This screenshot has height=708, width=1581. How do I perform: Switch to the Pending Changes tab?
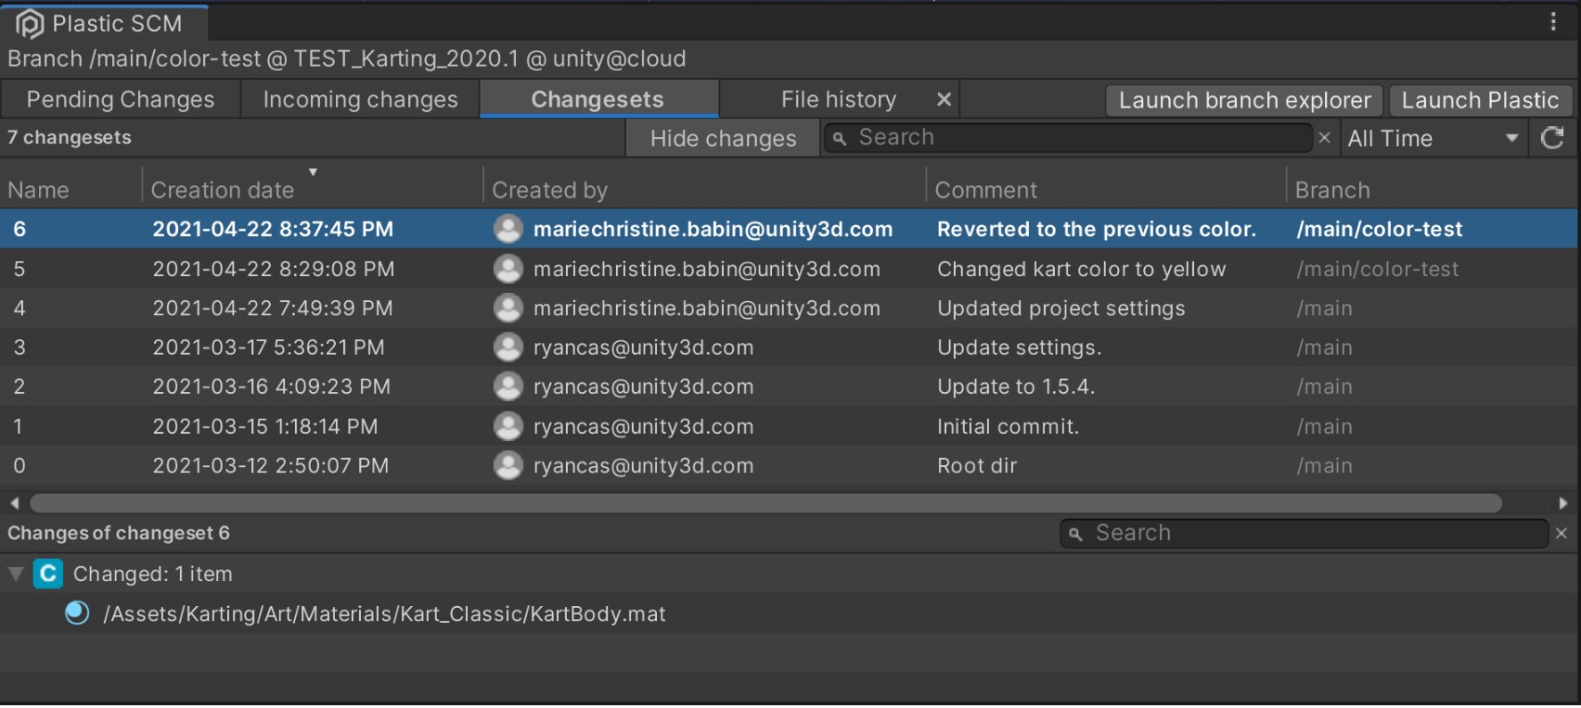(x=121, y=99)
